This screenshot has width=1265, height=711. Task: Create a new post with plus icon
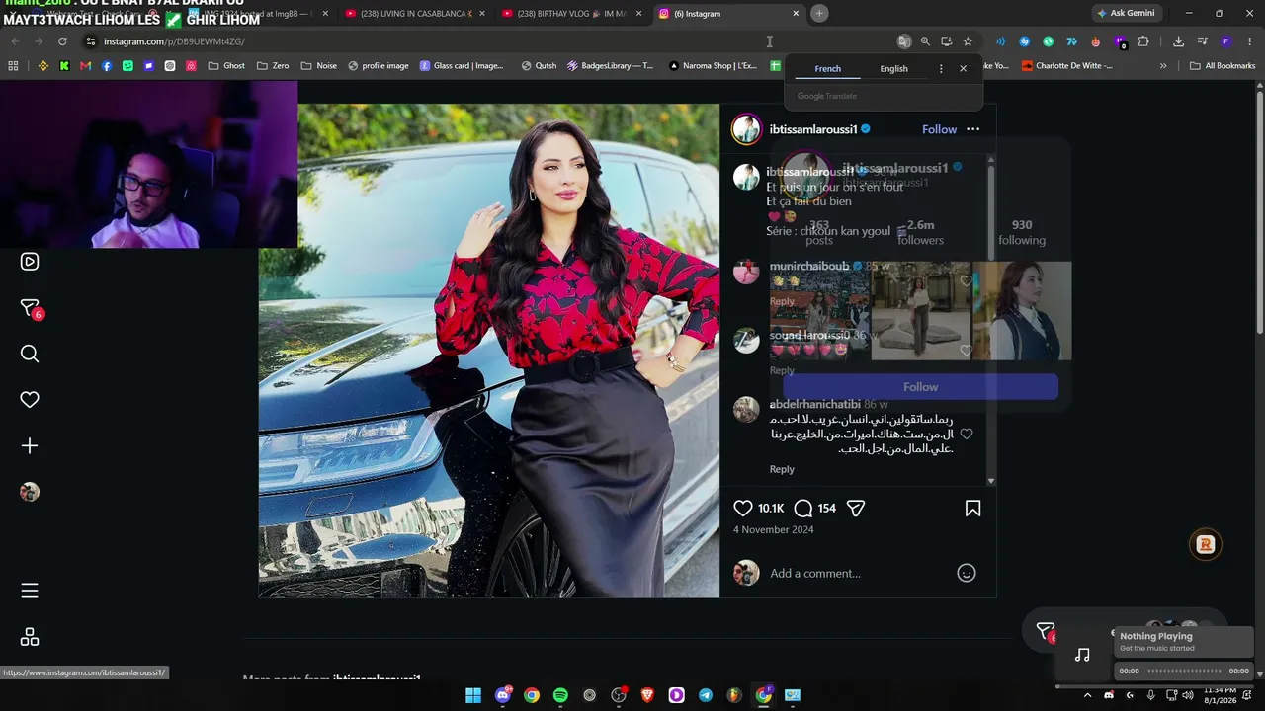(x=30, y=446)
